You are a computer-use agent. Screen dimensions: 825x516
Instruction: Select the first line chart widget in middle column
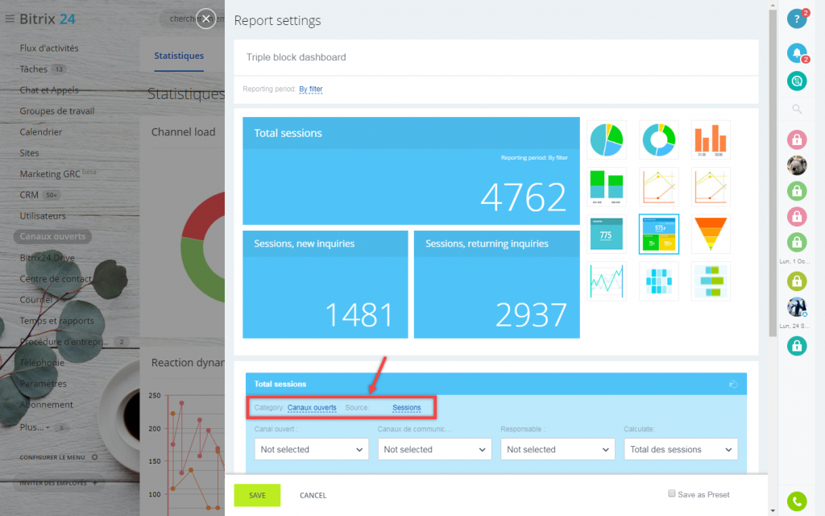click(x=659, y=187)
